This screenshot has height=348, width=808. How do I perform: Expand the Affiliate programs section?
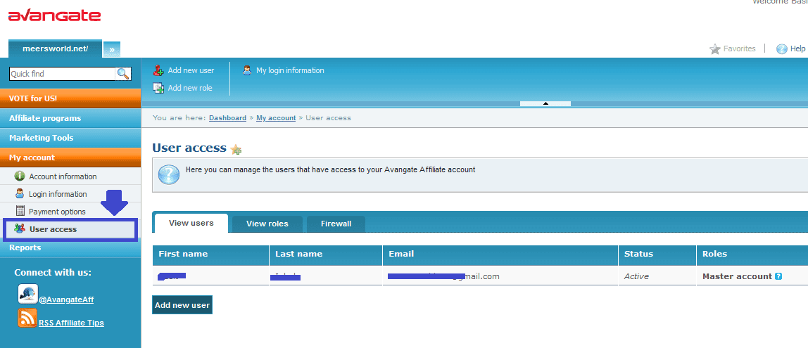coord(70,118)
